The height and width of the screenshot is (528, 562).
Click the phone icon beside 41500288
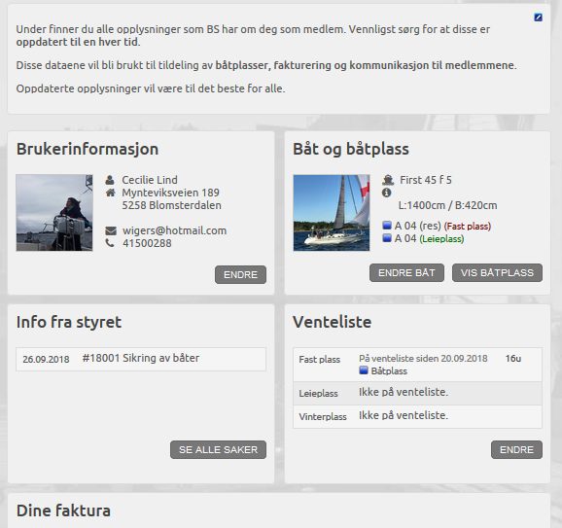click(x=110, y=243)
